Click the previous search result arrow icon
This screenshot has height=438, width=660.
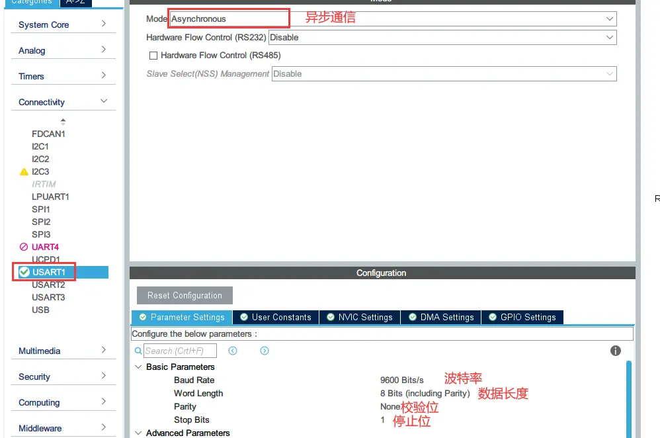pyautogui.click(x=233, y=351)
